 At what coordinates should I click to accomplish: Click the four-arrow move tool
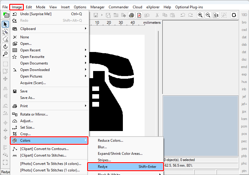tap(5, 79)
